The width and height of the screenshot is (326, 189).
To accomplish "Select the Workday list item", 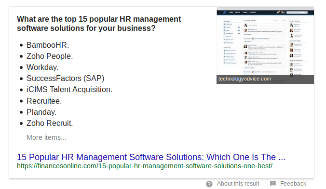I will point(42,67).
